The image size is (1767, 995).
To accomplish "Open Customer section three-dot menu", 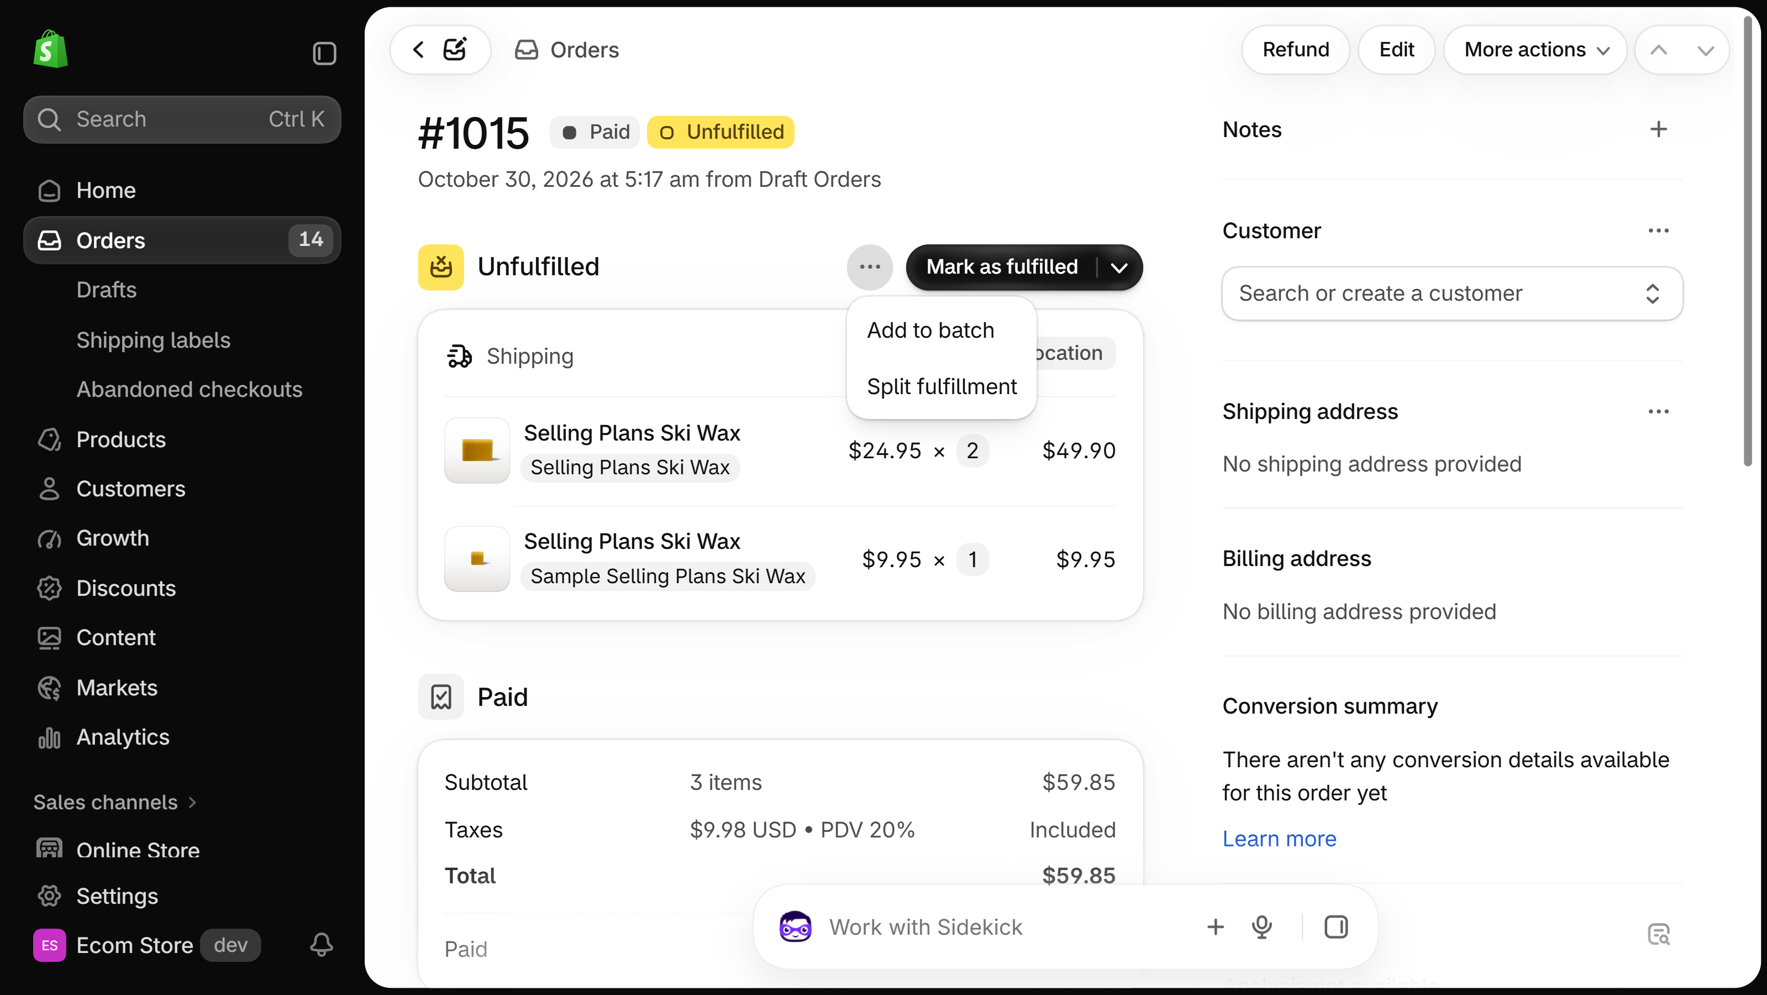I will (1659, 231).
